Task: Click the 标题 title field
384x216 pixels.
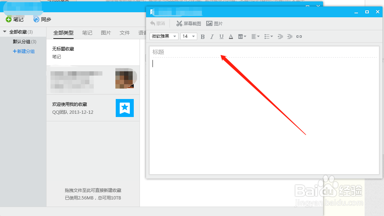Action: point(264,52)
